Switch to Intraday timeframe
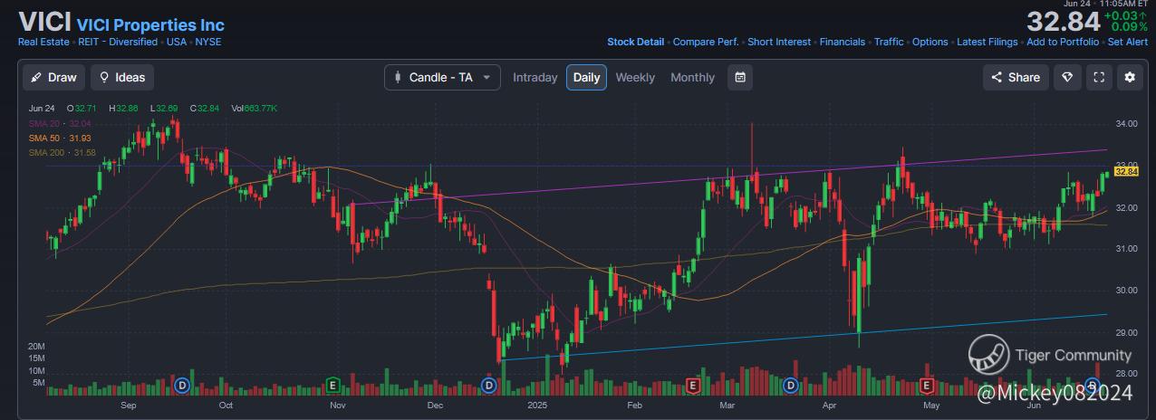Viewport: 1156px width, 420px height. (535, 77)
